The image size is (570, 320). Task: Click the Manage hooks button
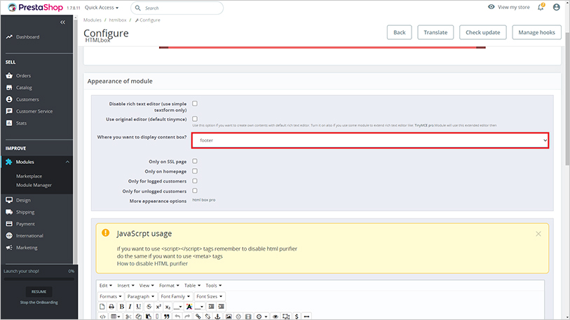coord(536,32)
